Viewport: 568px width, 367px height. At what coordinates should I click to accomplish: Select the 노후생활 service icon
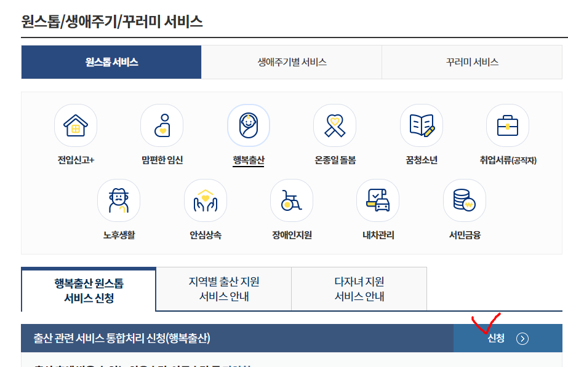tap(118, 200)
